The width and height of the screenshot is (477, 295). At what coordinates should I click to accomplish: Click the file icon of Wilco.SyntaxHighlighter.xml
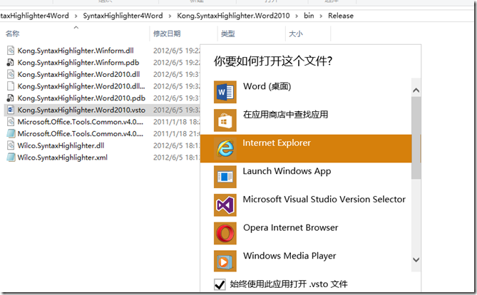point(11,157)
